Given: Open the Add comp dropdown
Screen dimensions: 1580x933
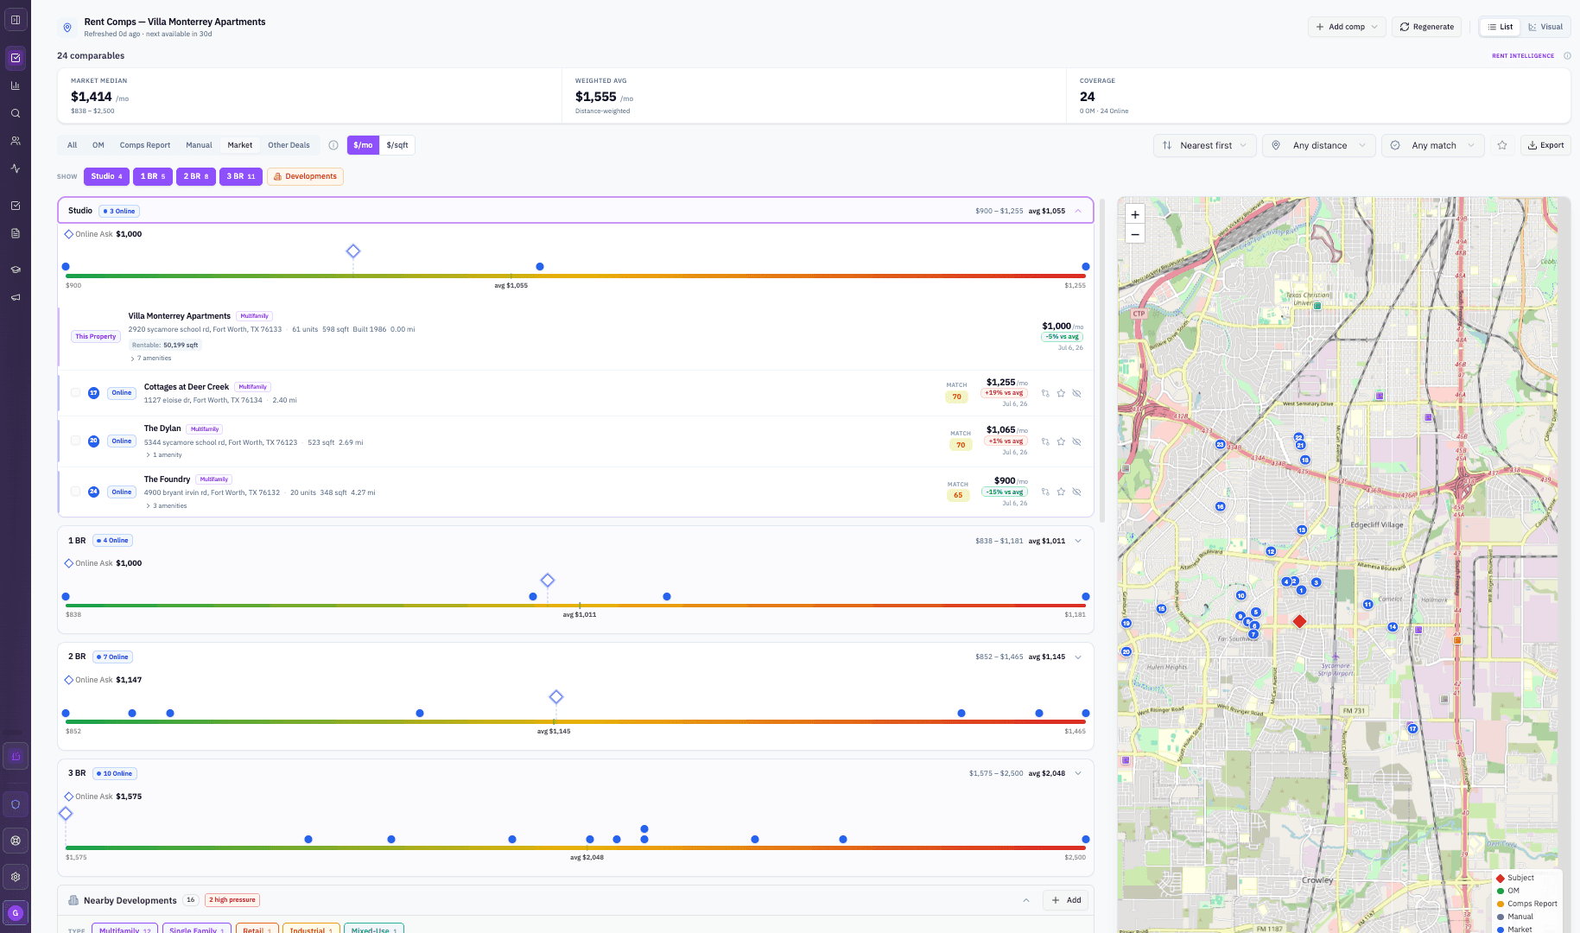Looking at the screenshot, I should click(x=1347, y=27).
